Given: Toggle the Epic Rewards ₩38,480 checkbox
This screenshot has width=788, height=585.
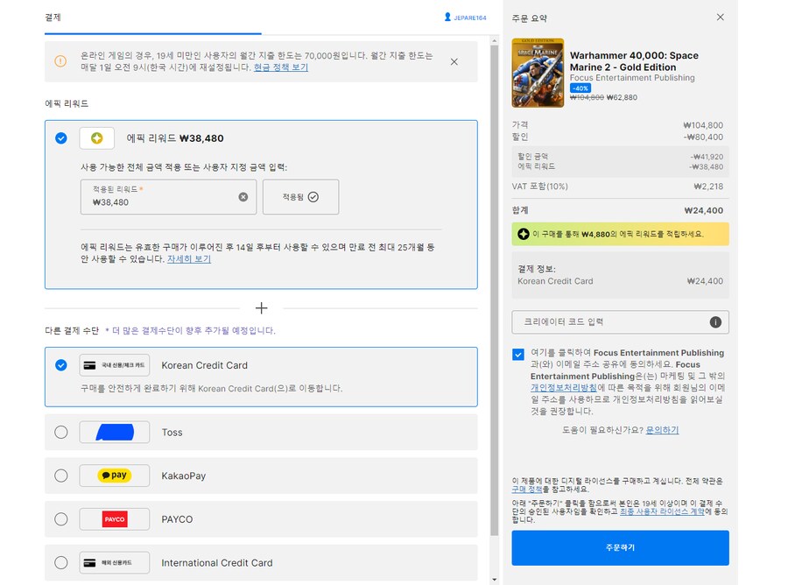Looking at the screenshot, I should coord(60,138).
